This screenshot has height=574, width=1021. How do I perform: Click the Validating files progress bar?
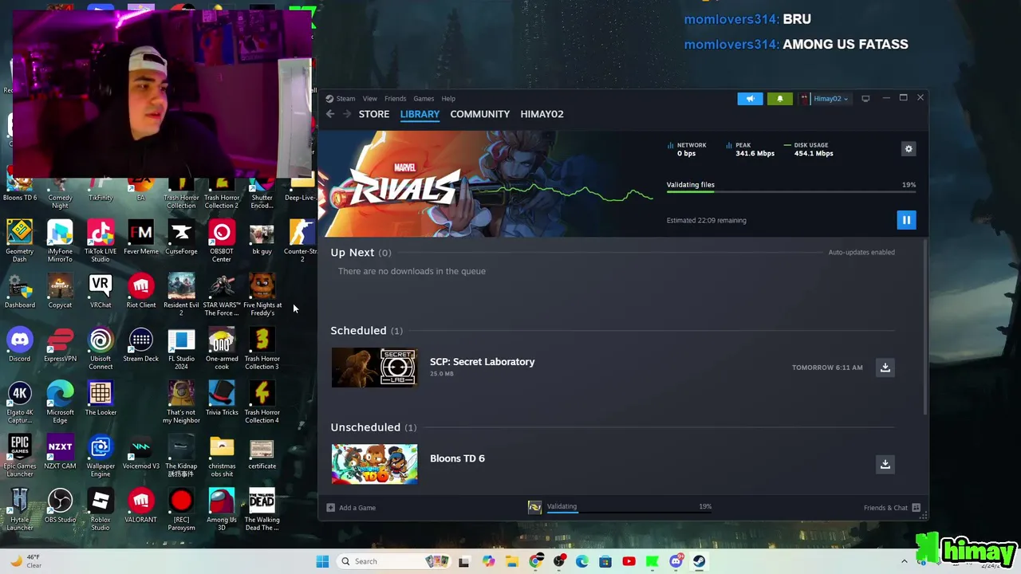click(x=791, y=192)
